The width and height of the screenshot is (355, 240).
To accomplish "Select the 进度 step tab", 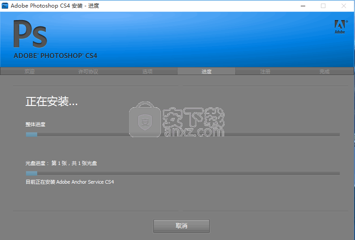I will click(206, 72).
